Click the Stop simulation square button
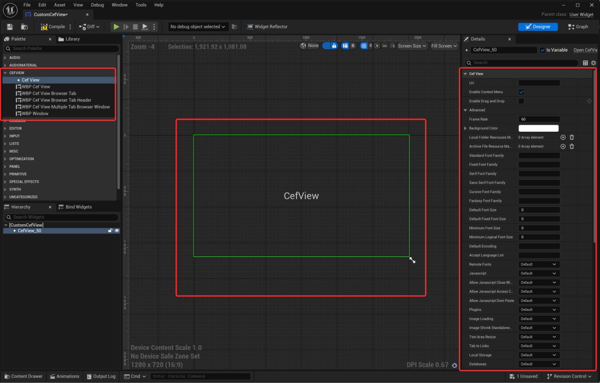The image size is (600, 383). pyautogui.click(x=135, y=27)
